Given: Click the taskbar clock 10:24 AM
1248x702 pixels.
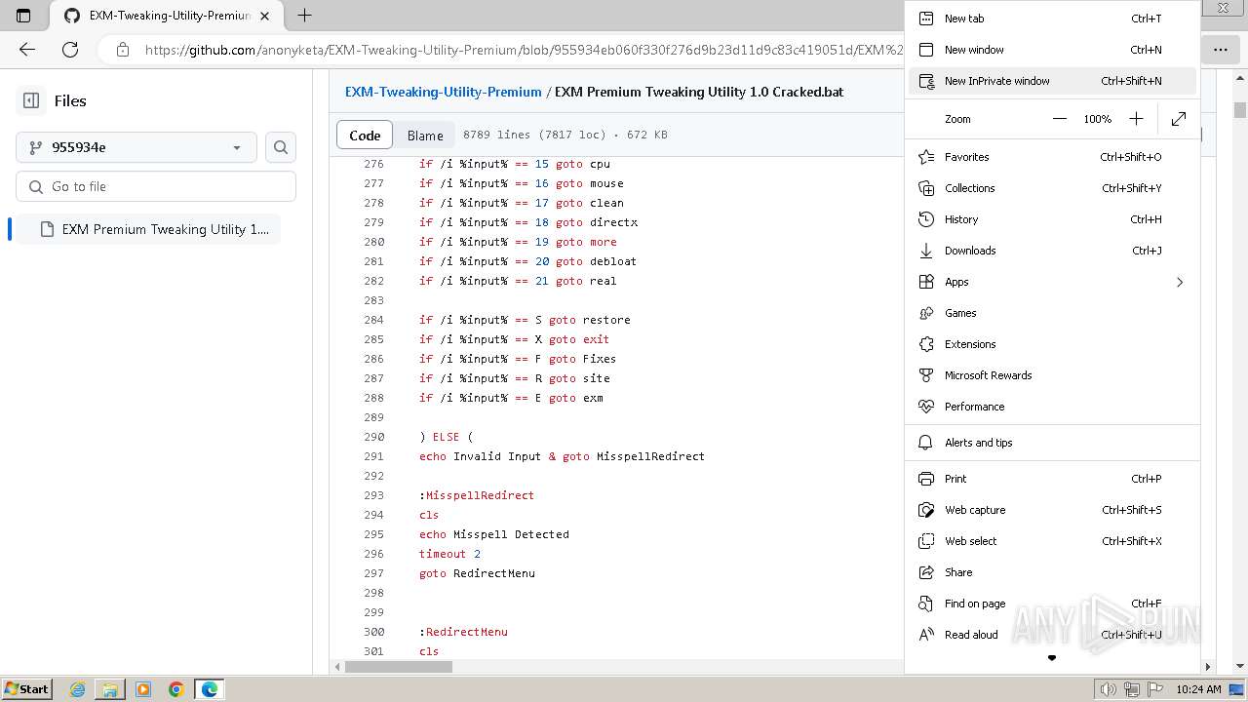Looking at the screenshot, I should point(1198,689).
